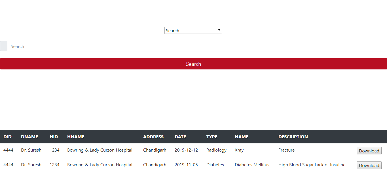This screenshot has width=387, height=186.
Task: Click the DID column header
Action: point(8,137)
